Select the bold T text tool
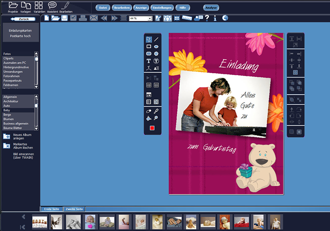330x231 pixels. 149,61
